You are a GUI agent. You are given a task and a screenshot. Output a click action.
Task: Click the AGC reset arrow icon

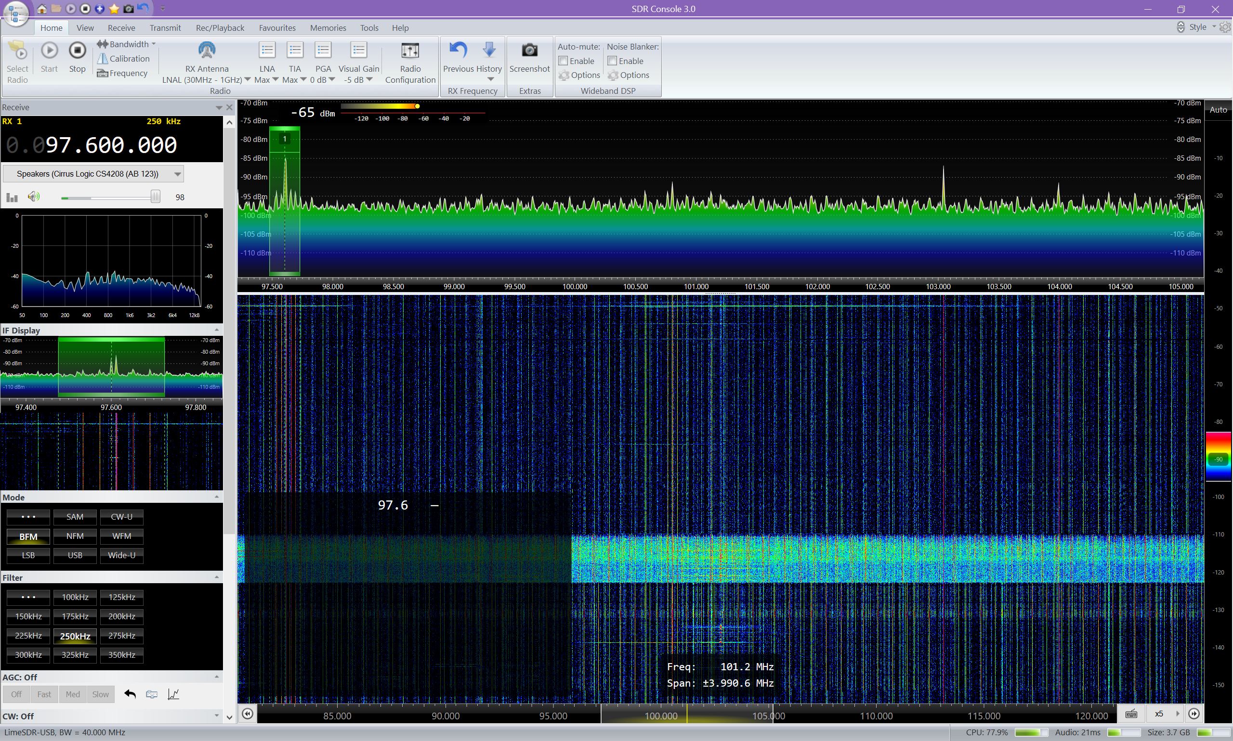[130, 694]
